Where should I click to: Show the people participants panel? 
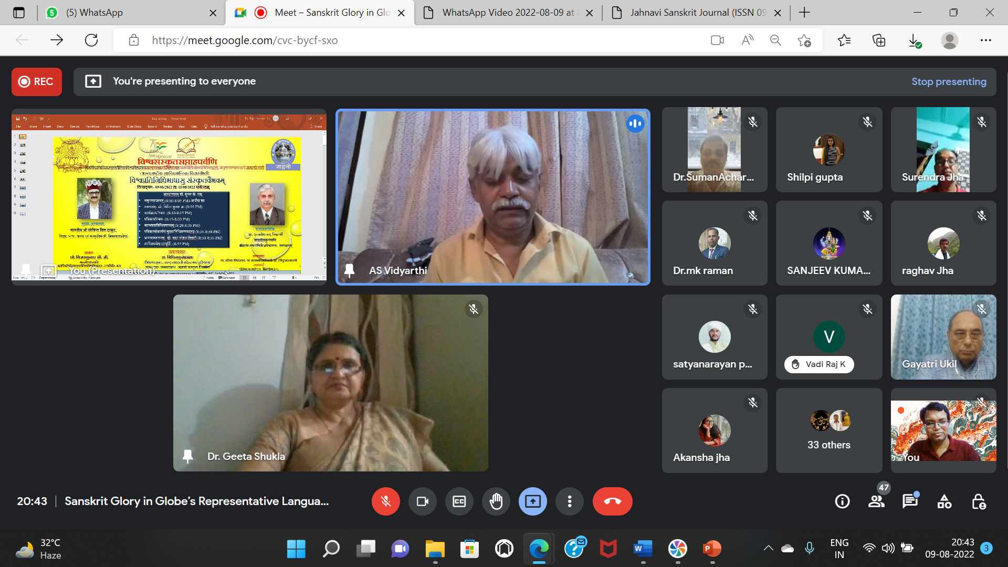coord(876,501)
